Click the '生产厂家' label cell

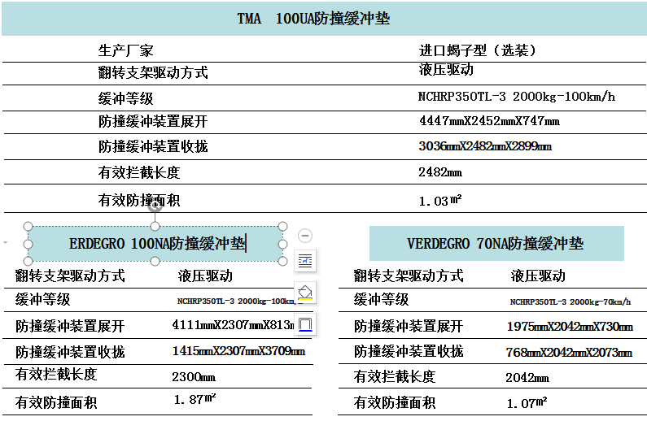[125, 50]
